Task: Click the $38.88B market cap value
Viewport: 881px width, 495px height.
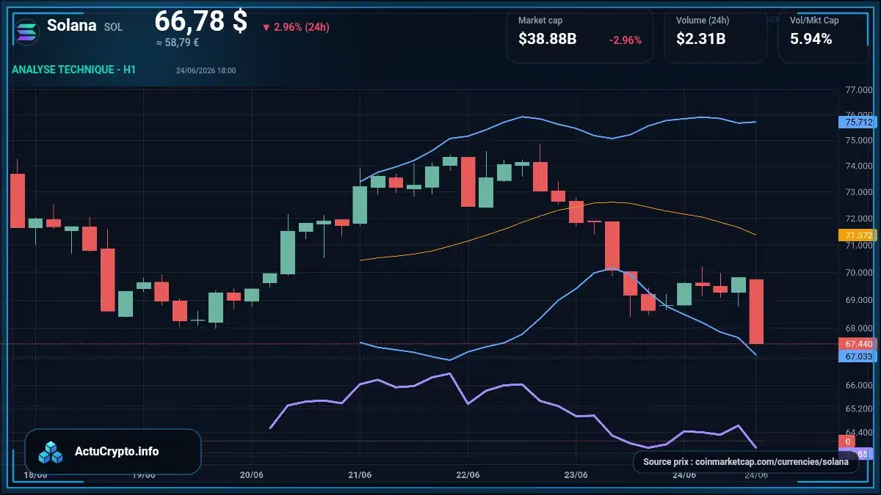Action: (547, 40)
